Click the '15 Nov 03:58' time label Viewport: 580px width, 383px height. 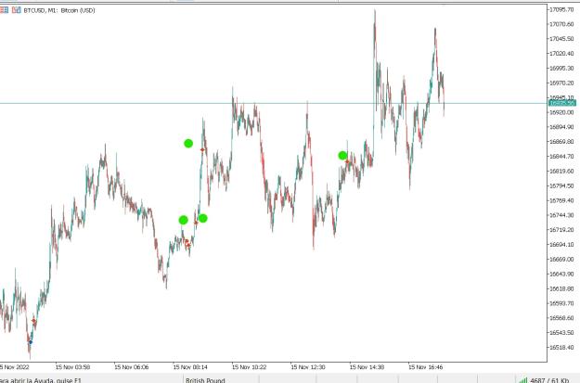tap(72, 367)
